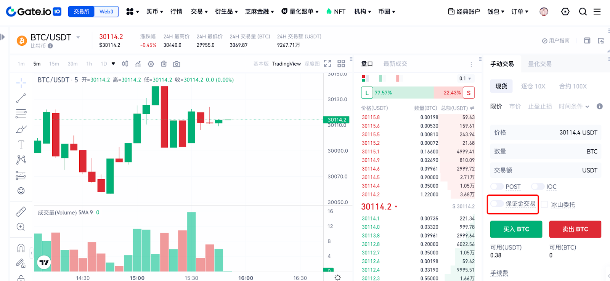Click the fullscreen chart icon
Screen dimensions: 610x281
coord(327,64)
